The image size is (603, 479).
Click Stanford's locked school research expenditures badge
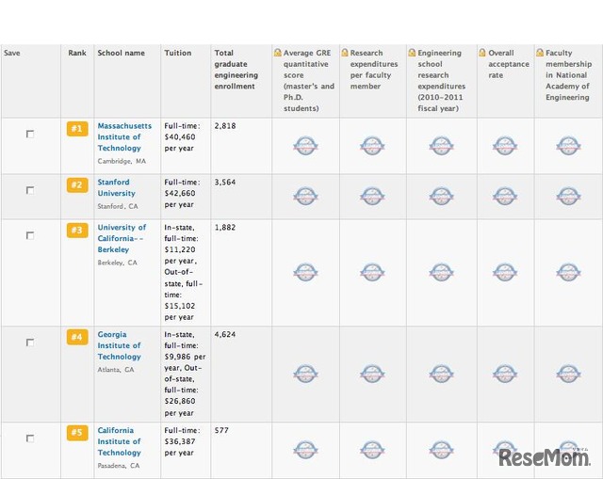point(442,196)
